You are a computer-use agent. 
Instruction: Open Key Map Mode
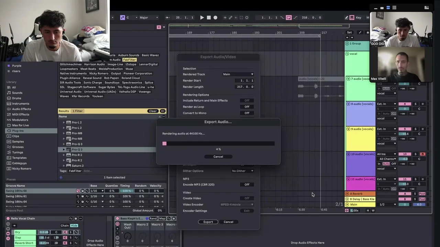(x=359, y=17)
